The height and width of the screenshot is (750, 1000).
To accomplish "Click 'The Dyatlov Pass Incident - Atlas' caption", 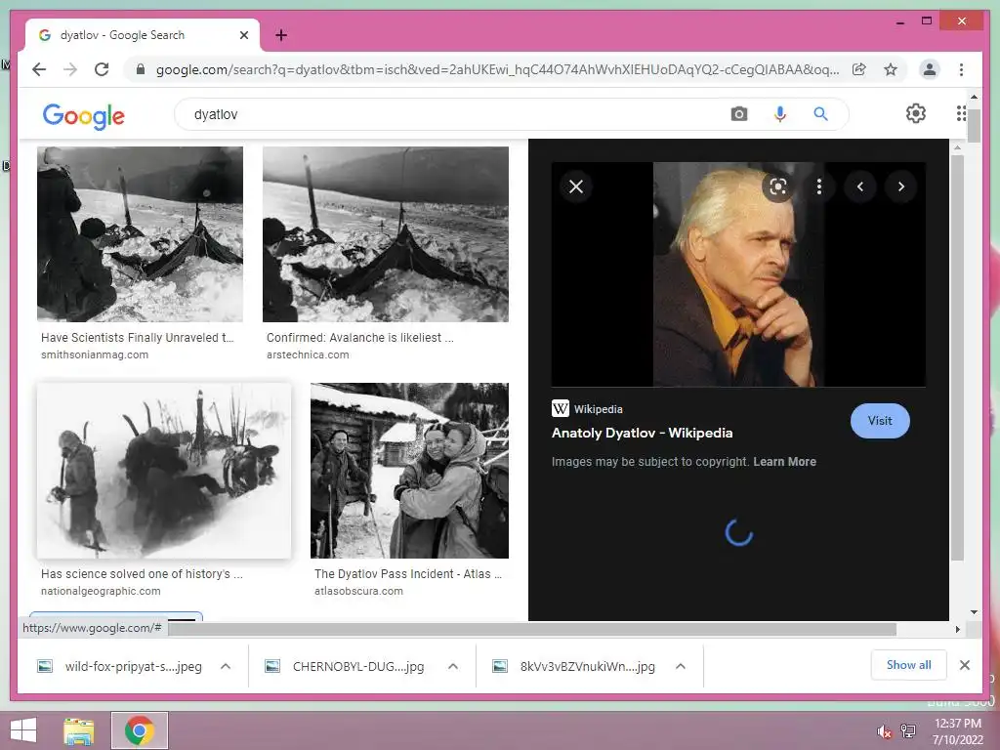I will click(x=408, y=574).
